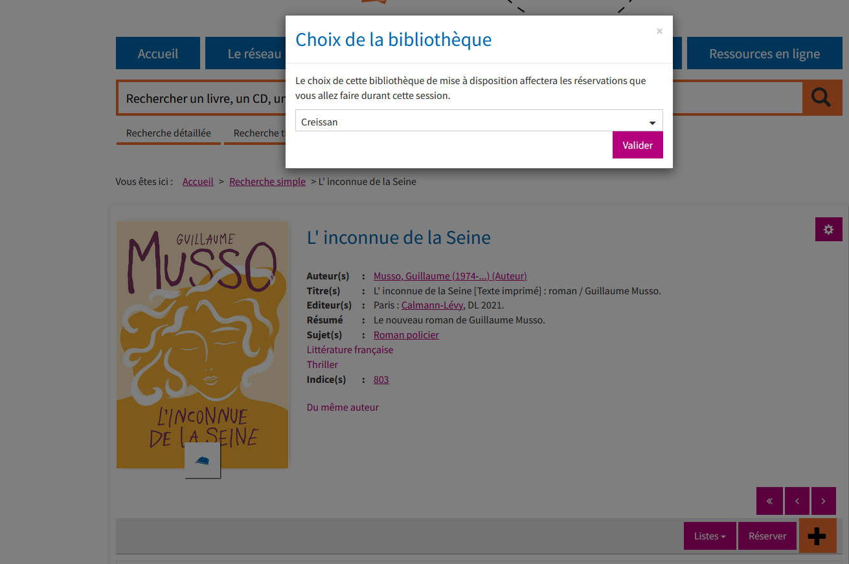Click the Valider button
Screen dimensions: 849x564
[x=637, y=145]
